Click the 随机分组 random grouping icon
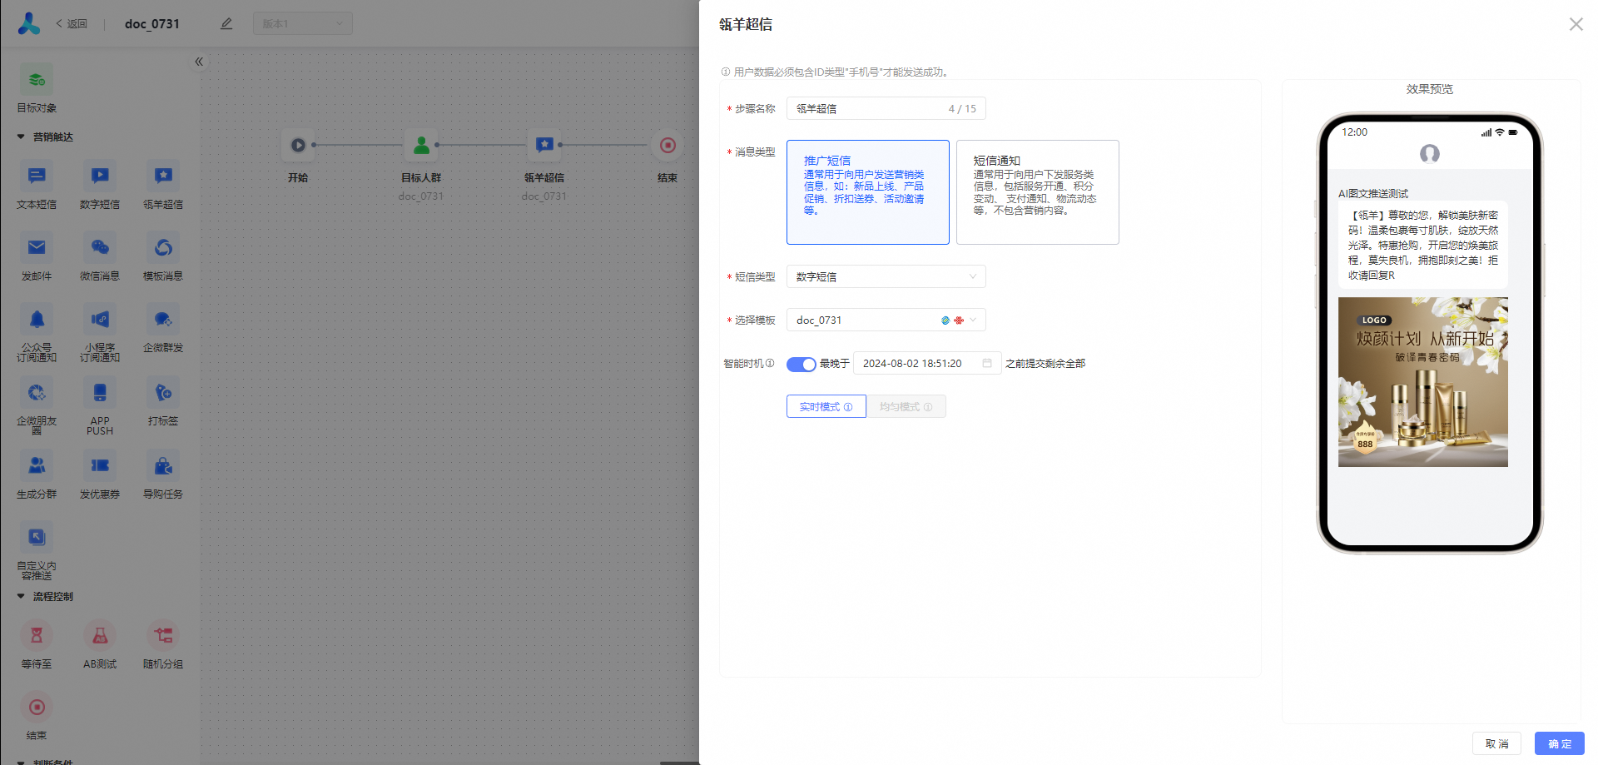The height and width of the screenshot is (765, 1598). [163, 635]
